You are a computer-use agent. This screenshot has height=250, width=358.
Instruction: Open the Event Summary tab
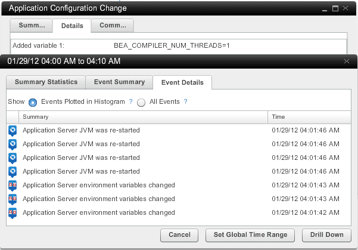[x=119, y=82]
